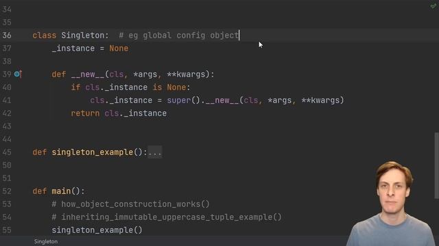Click the Singleton breadcrumb in the bottom bar
Image resolution: width=439 pixels, height=246 pixels.
46,241
